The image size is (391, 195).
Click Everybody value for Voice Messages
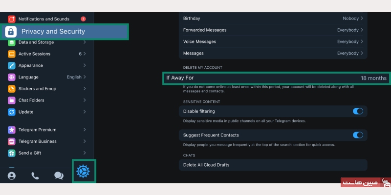pyautogui.click(x=348, y=41)
